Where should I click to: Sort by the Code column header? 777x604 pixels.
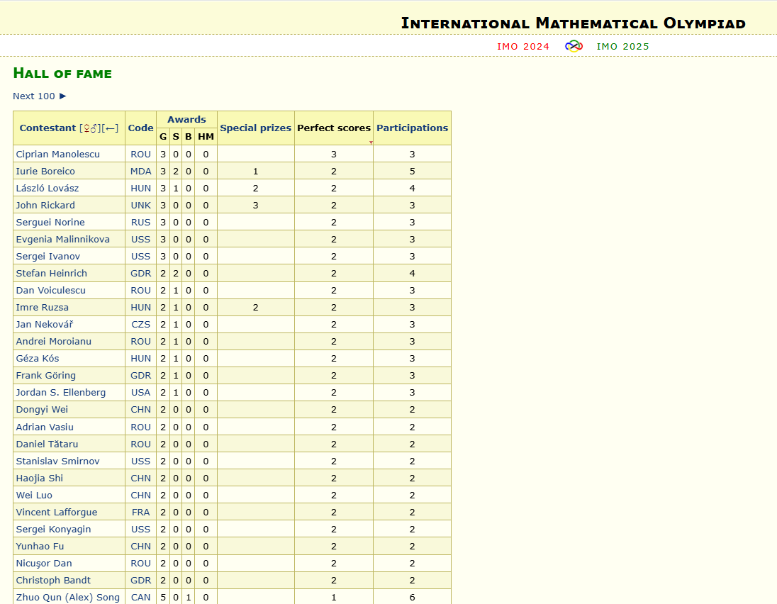[140, 128]
